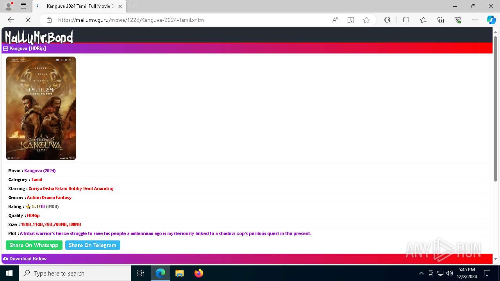Open Browser essentials heart icon
The image size is (500, 281).
(x=458, y=20)
